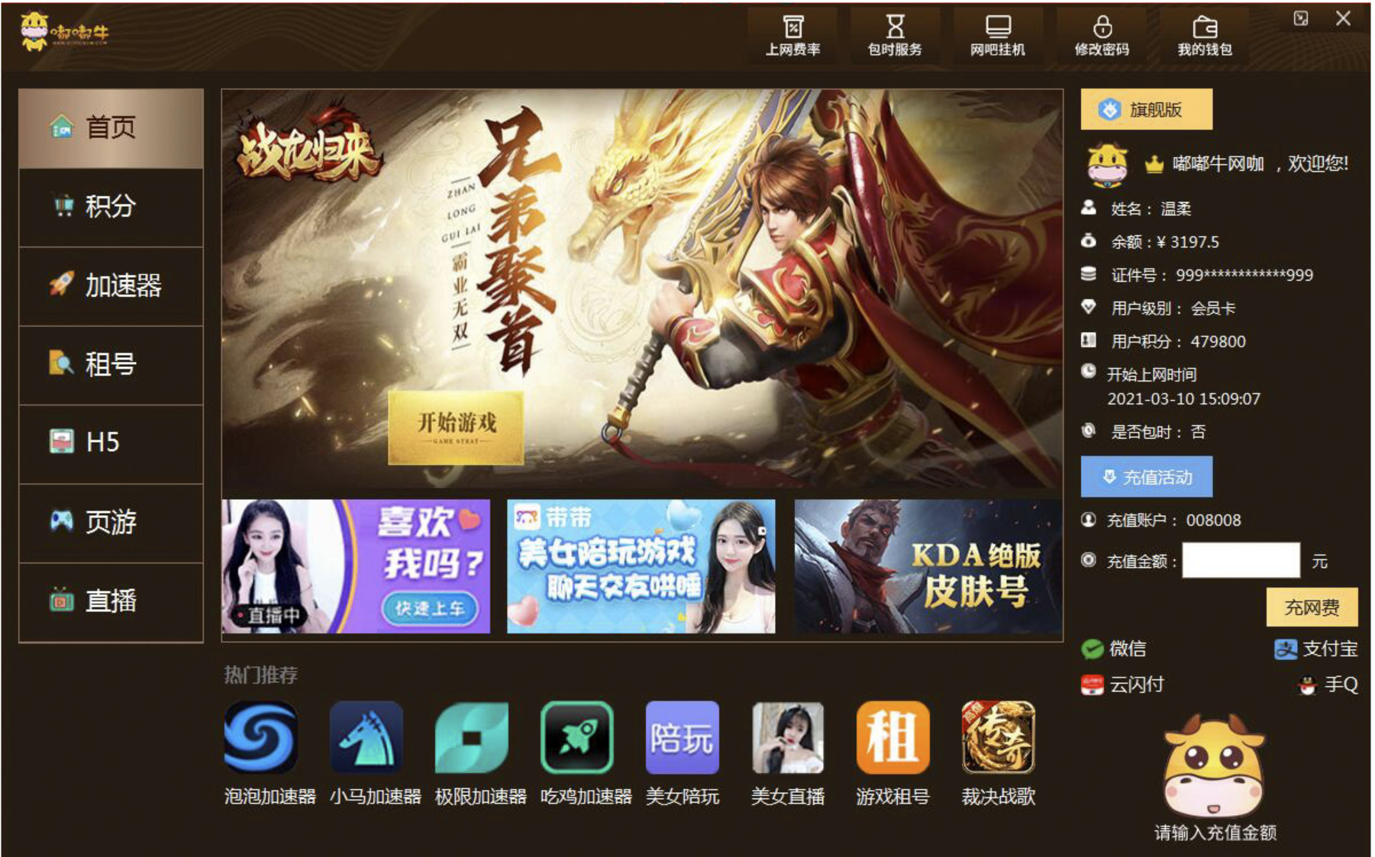
Task: Open 美女陪玩 app icon
Action: click(683, 738)
